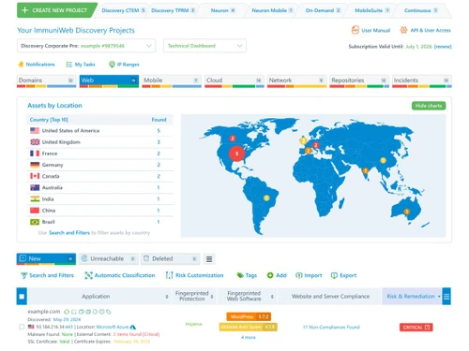469x351 pixels.
Task: Click the Create New Project button
Action: click(57, 10)
